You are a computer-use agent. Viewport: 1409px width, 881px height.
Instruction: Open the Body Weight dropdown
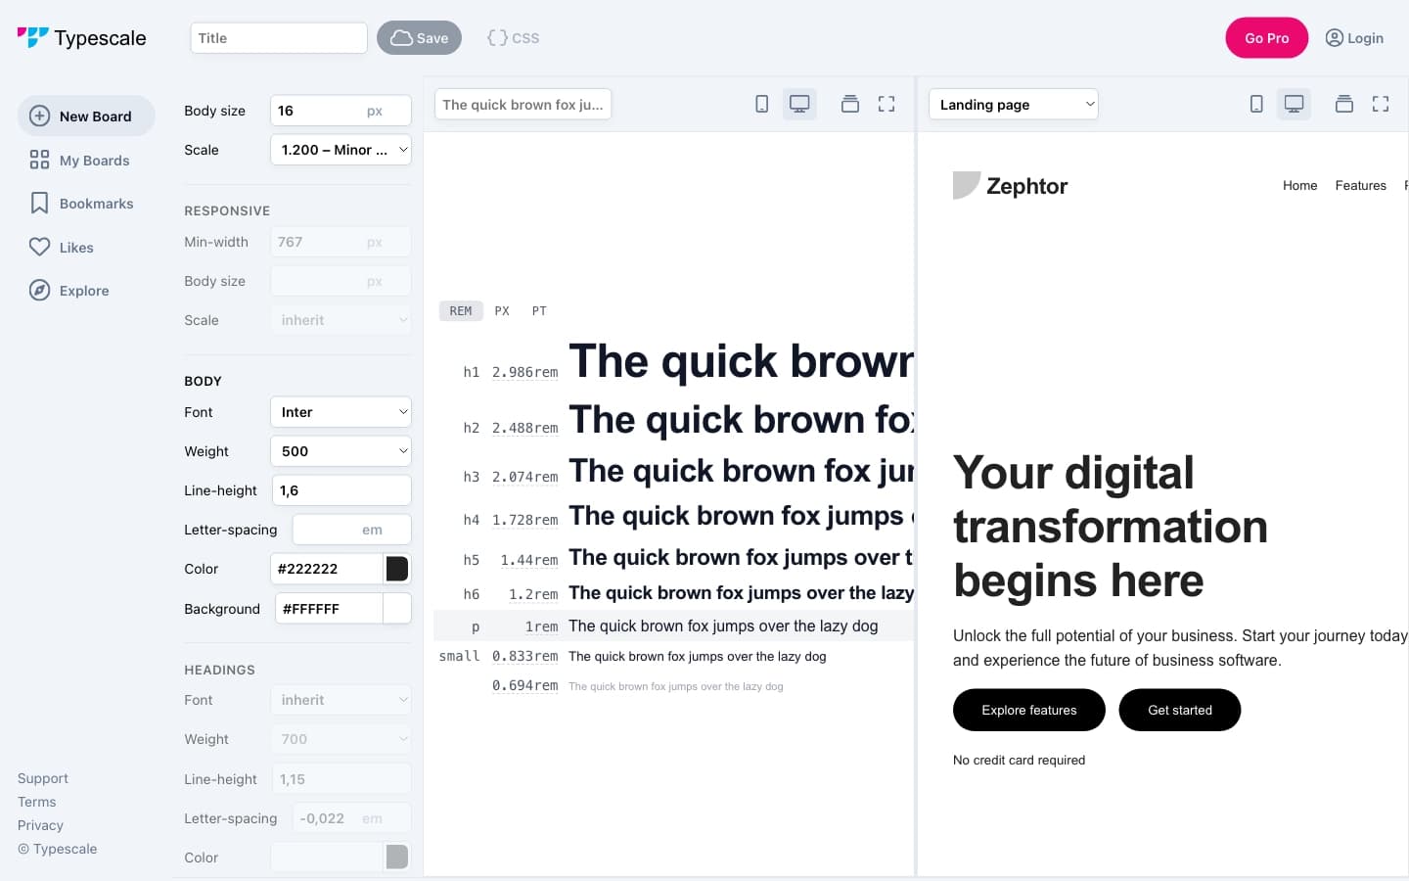tap(341, 451)
